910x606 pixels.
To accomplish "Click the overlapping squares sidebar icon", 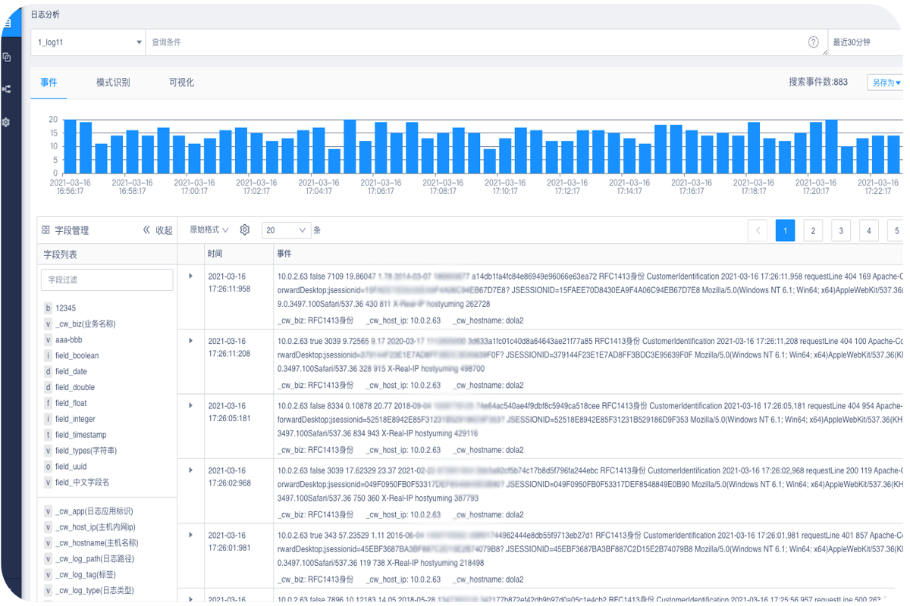I will 7,57.
